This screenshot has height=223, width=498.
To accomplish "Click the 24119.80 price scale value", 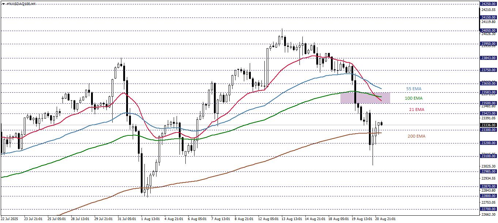I will 488,22.
